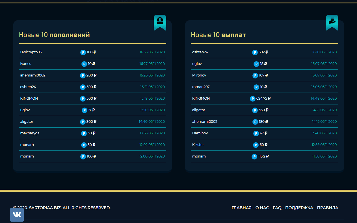
Task: Select the Uwicrypto93 username in deposits
Action: pyautogui.click(x=31, y=52)
